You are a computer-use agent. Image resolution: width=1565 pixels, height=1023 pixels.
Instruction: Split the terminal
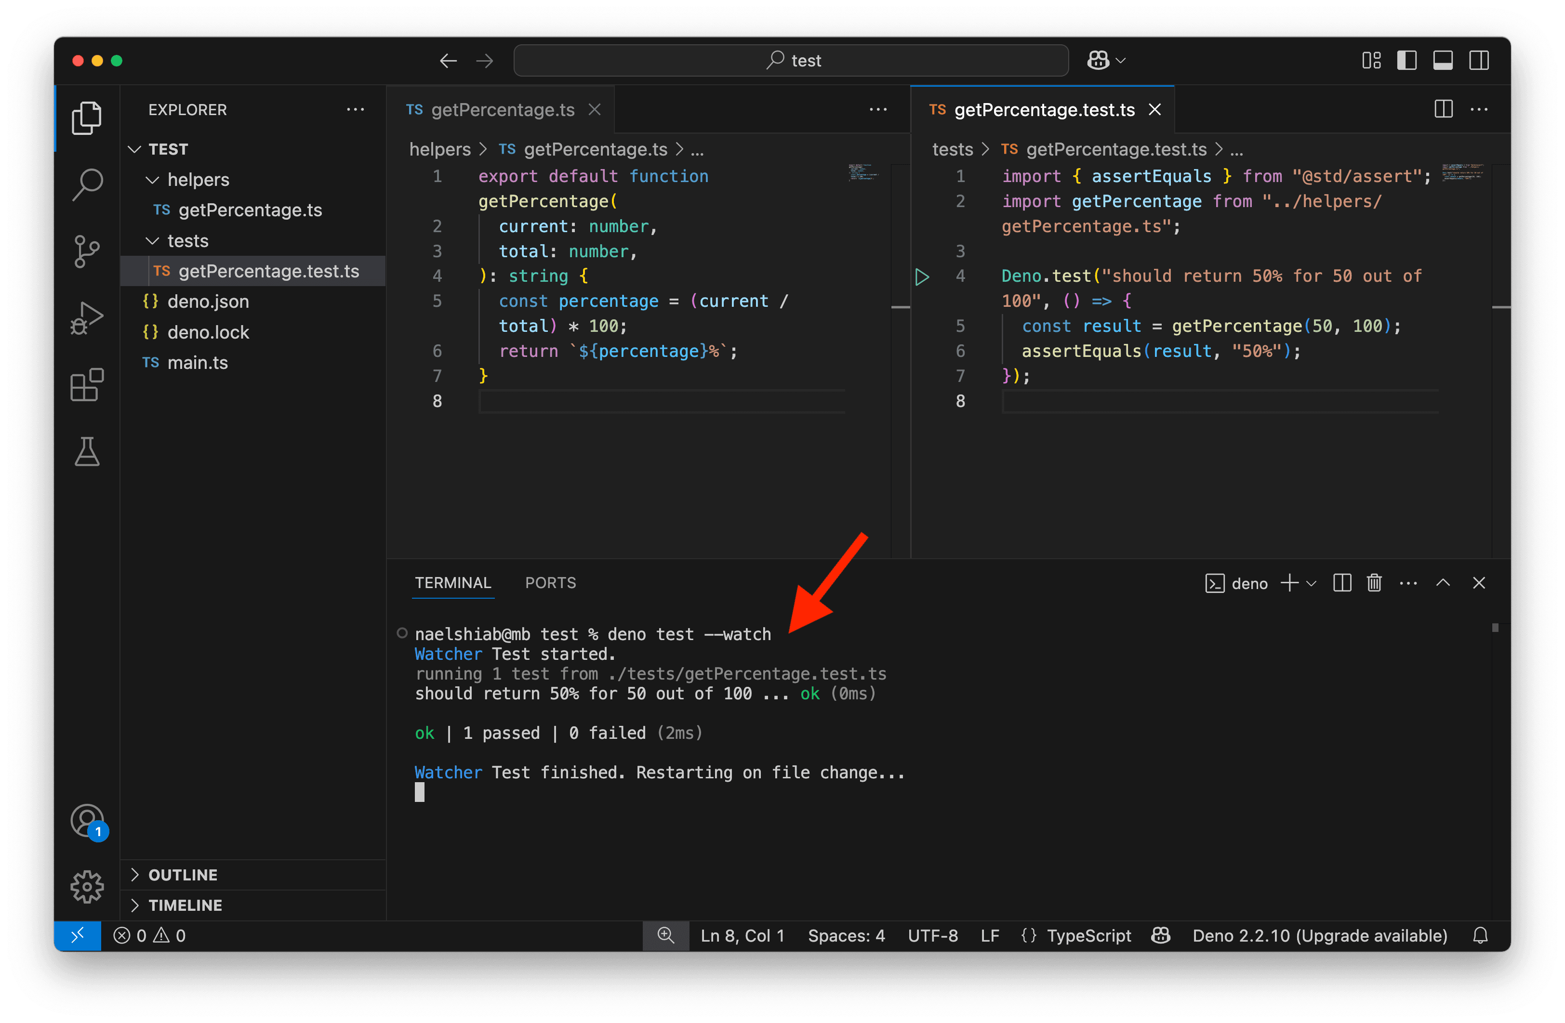(x=1342, y=582)
